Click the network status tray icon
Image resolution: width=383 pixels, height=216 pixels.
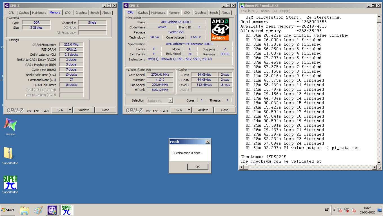pos(347,210)
